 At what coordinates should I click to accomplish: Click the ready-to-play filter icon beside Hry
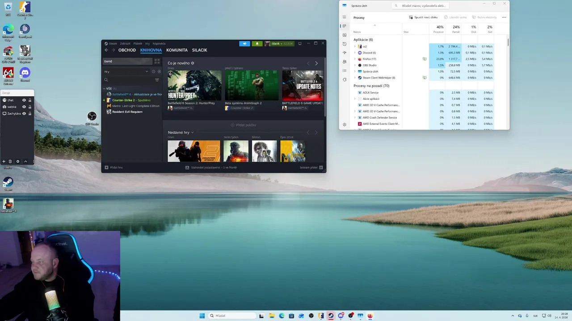point(159,71)
